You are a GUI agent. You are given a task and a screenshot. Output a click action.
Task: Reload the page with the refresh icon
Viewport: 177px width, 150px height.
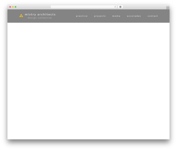(115, 7)
